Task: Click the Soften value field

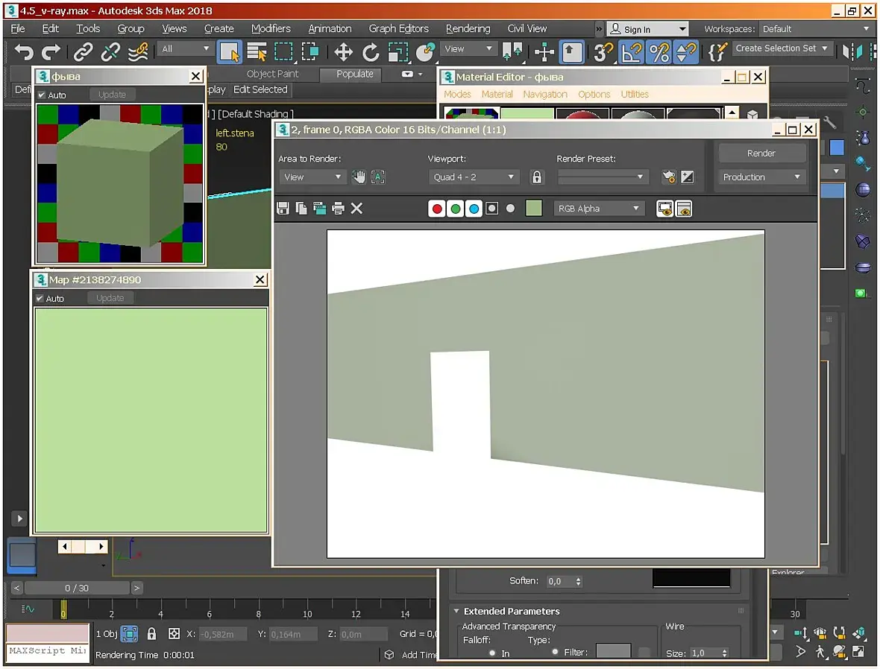Action: click(560, 582)
